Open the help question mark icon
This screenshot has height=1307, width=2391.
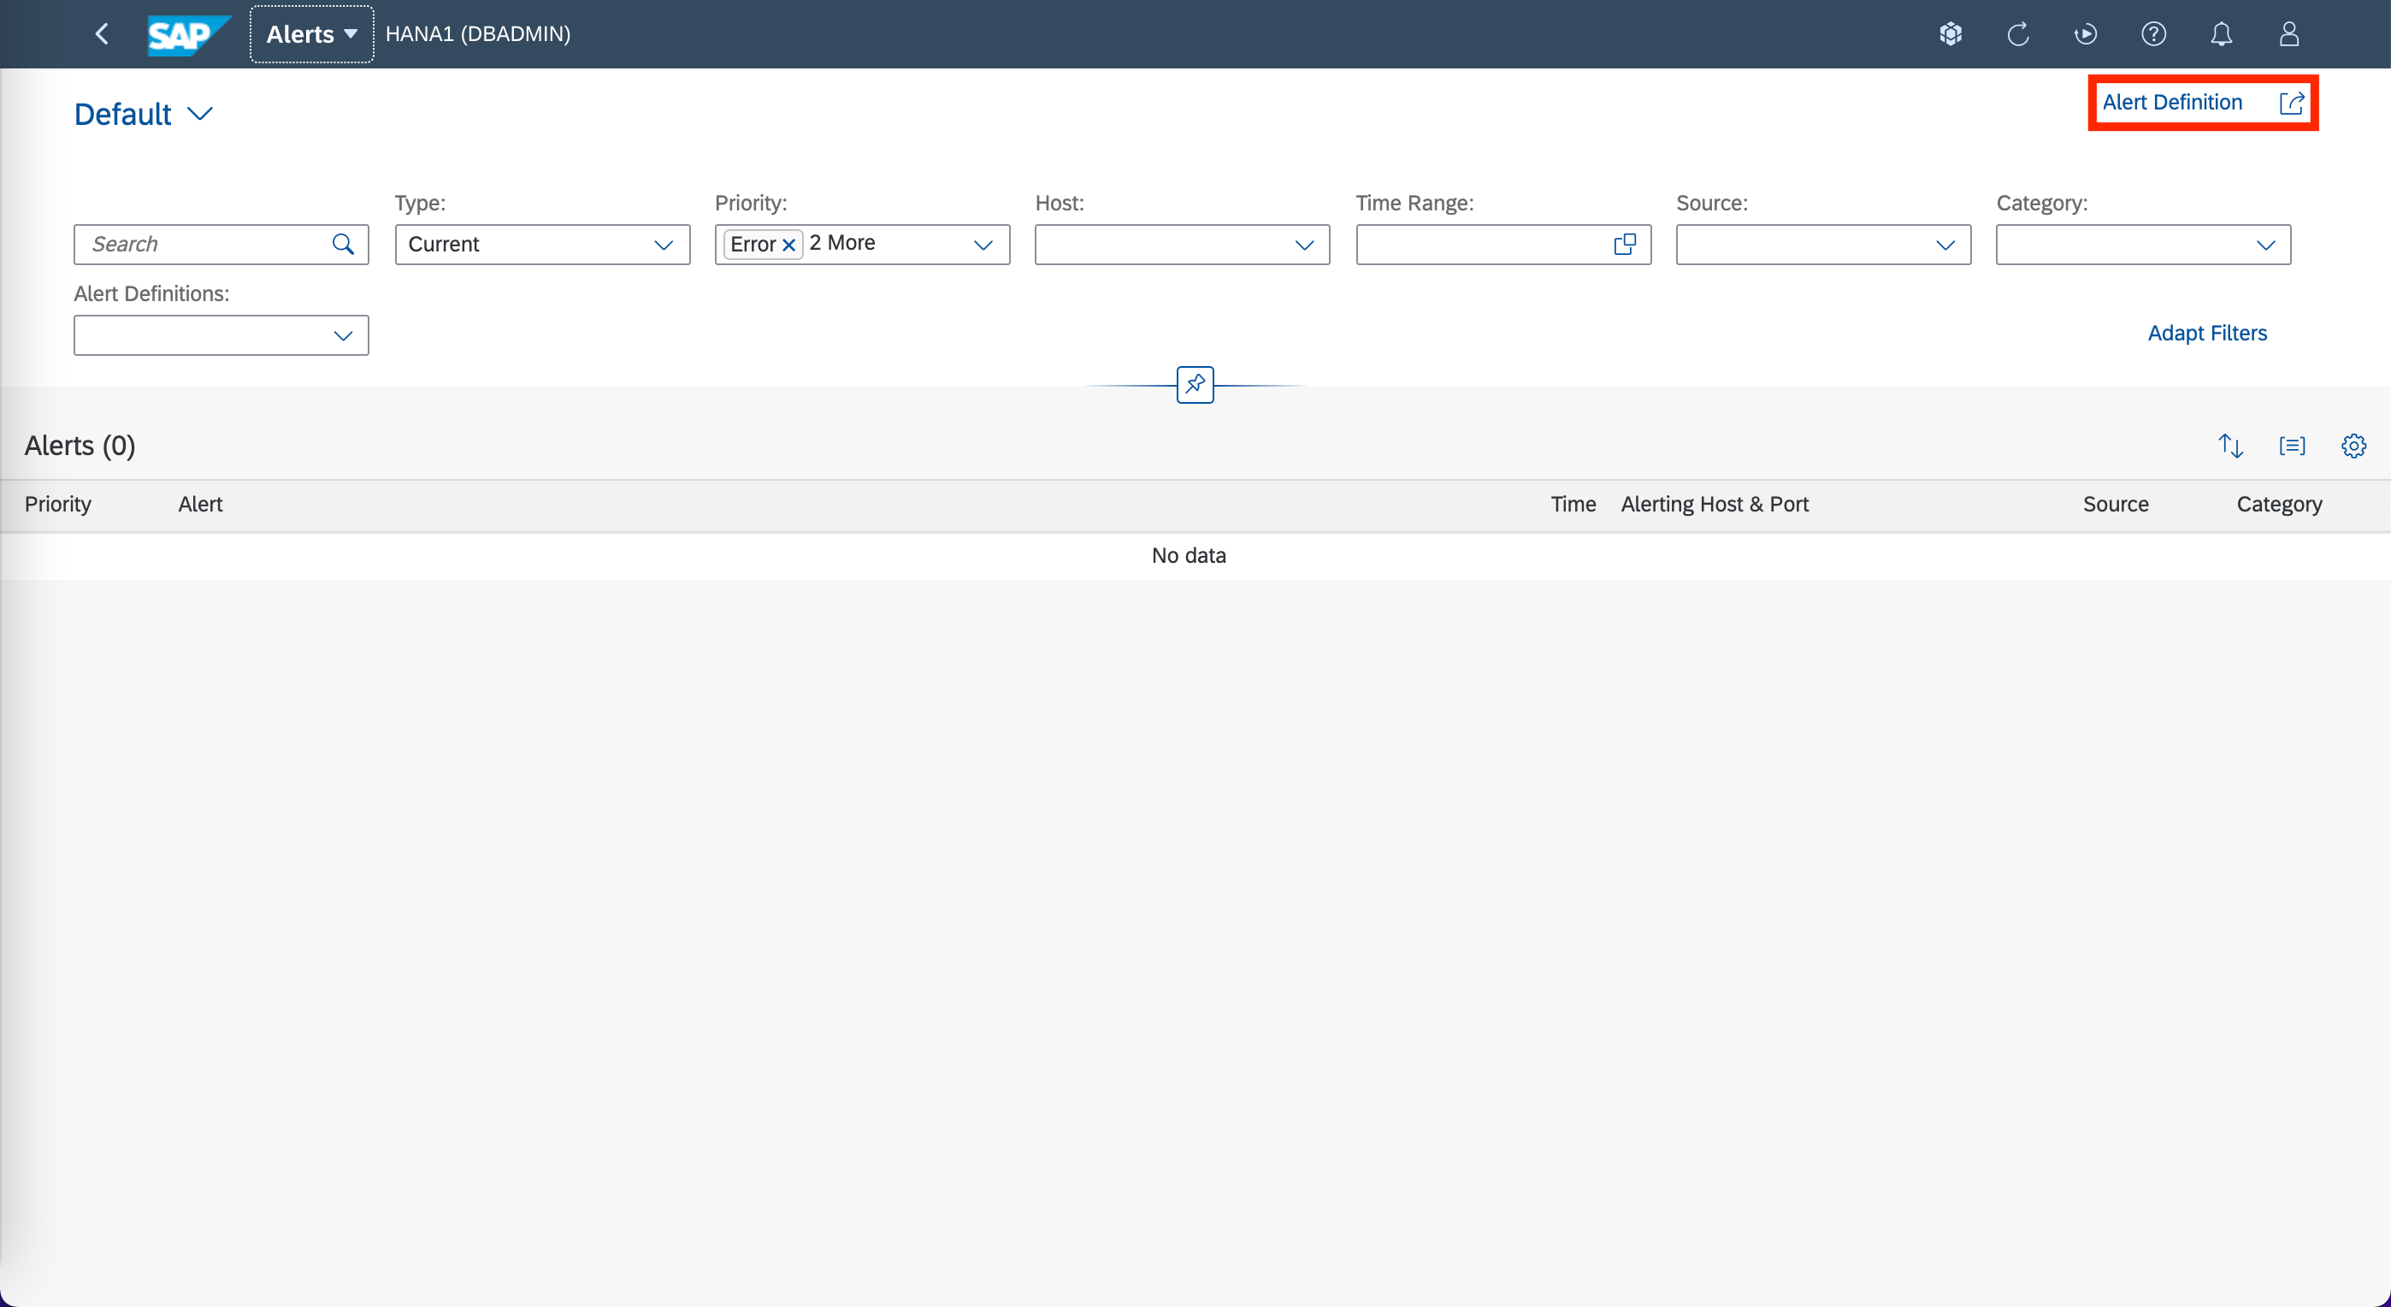[x=2153, y=34]
